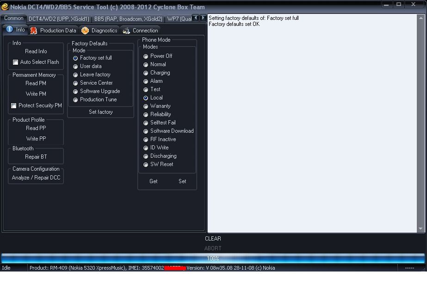
Task: Open the Connection tab
Action: tap(140, 31)
